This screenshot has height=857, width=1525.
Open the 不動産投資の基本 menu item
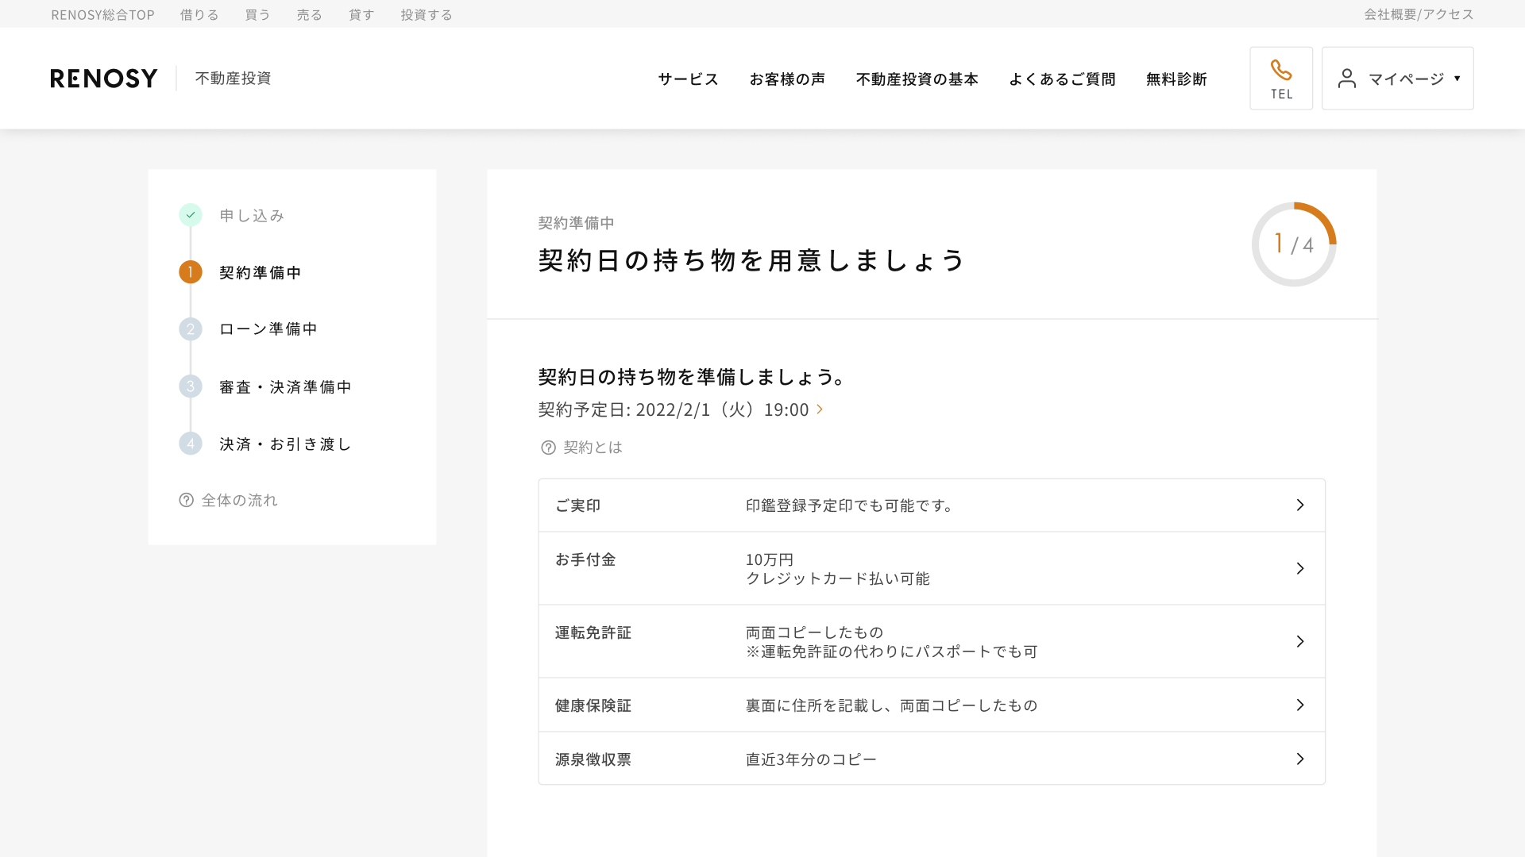pyautogui.click(x=917, y=79)
